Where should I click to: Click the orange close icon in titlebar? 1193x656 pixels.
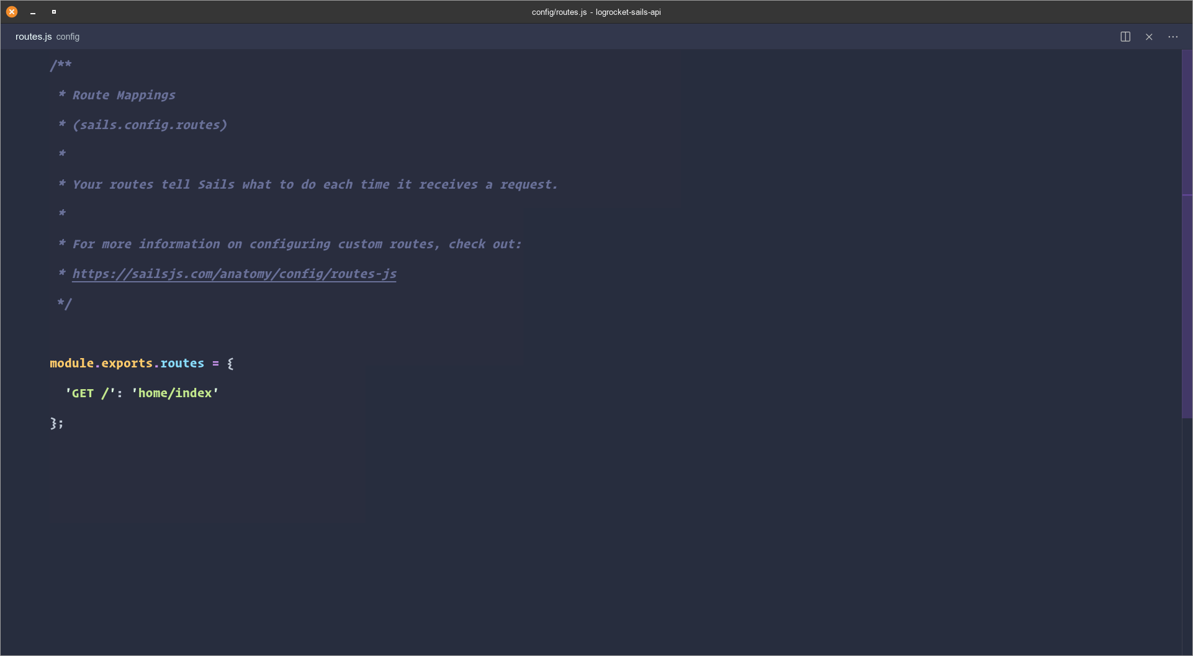pyautogui.click(x=11, y=11)
